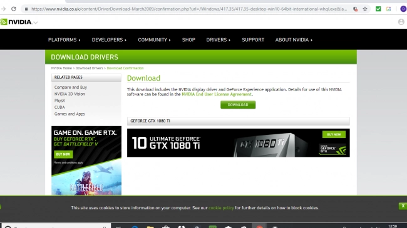Open the NVIDIA account profile icon
Screen dimensions: 407x228
click(401, 22)
